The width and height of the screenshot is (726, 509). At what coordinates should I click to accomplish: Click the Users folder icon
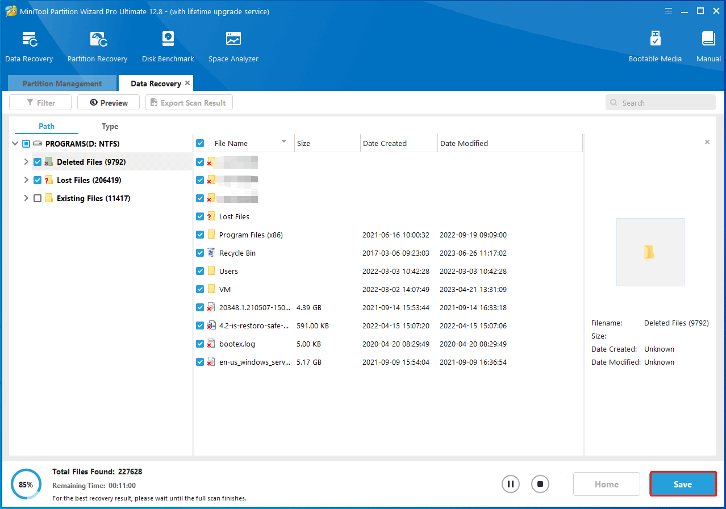[211, 271]
